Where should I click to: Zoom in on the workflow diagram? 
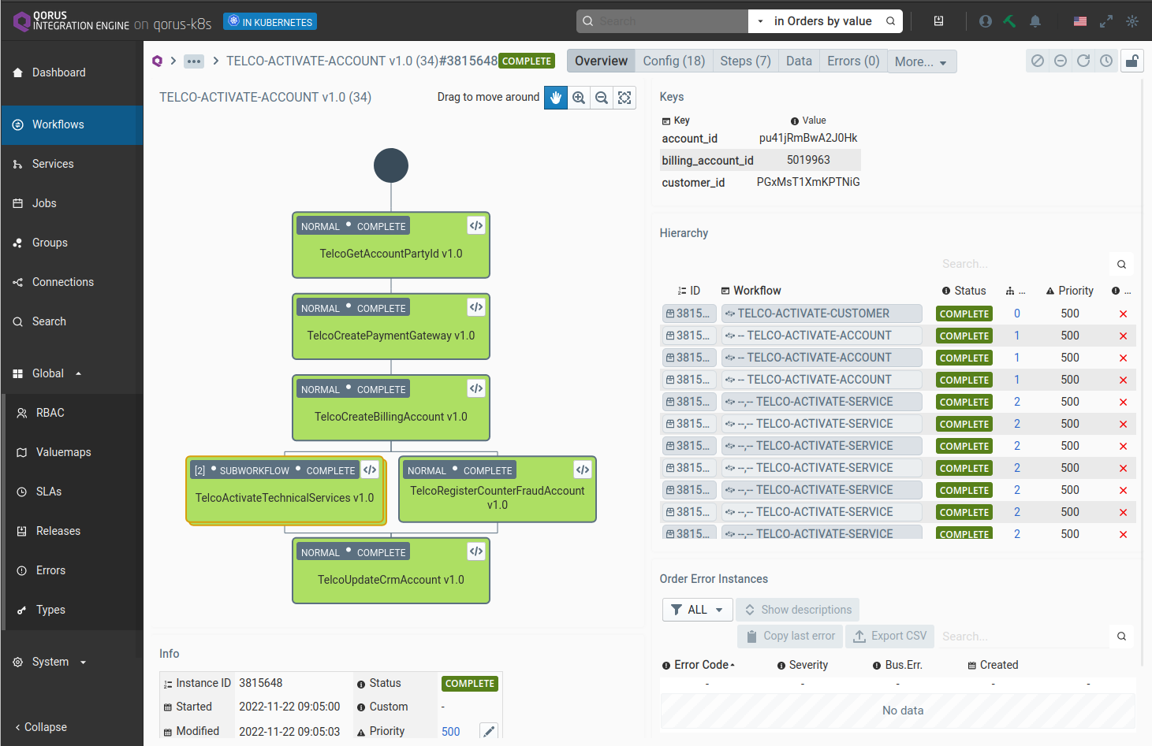pos(579,97)
